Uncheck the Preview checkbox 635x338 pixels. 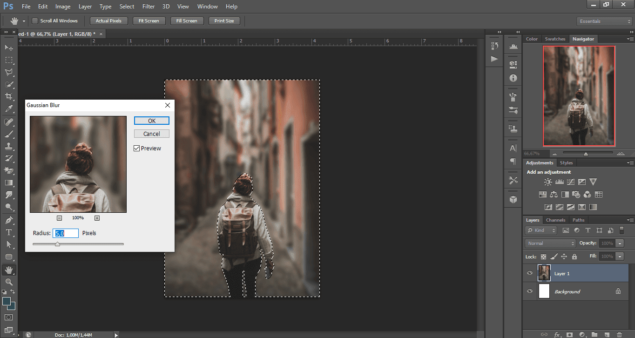coord(136,149)
